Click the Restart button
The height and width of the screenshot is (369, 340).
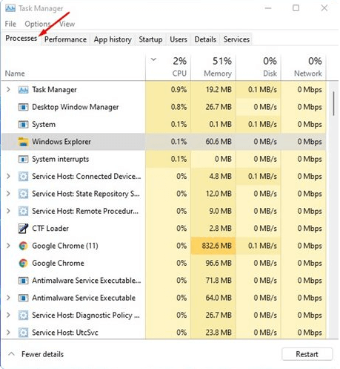307,354
